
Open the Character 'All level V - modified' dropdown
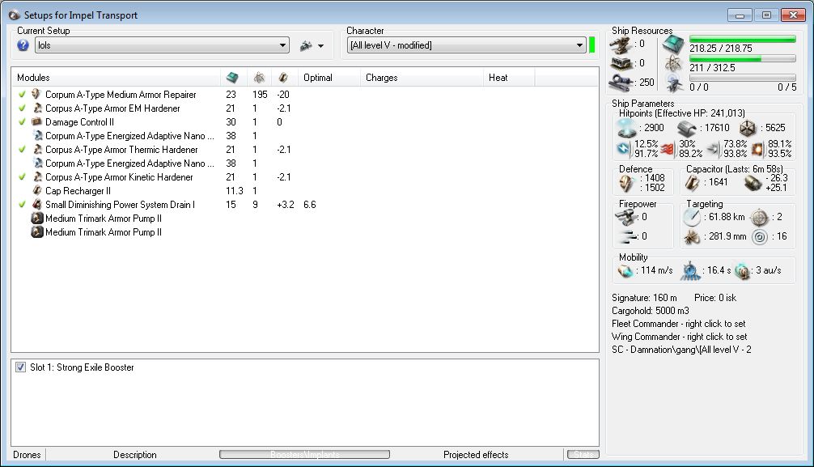pyautogui.click(x=466, y=45)
